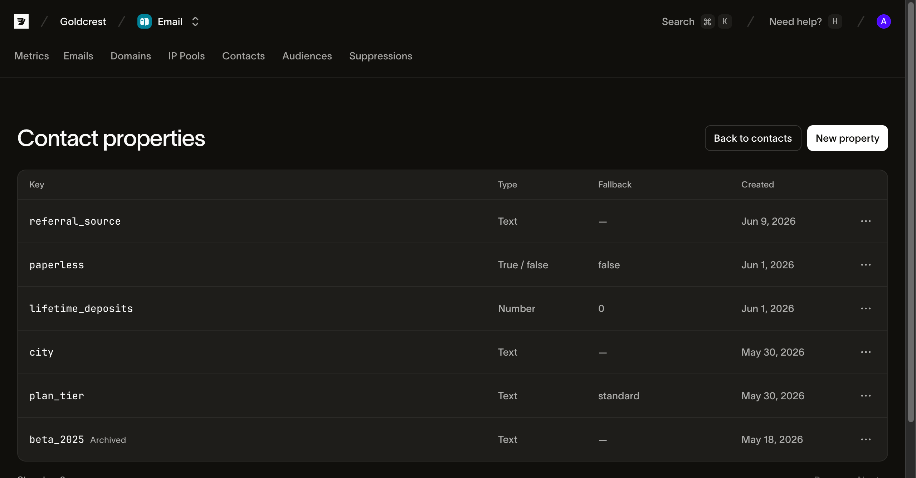
Task: Click the Back to contacts button
Action: click(x=753, y=138)
